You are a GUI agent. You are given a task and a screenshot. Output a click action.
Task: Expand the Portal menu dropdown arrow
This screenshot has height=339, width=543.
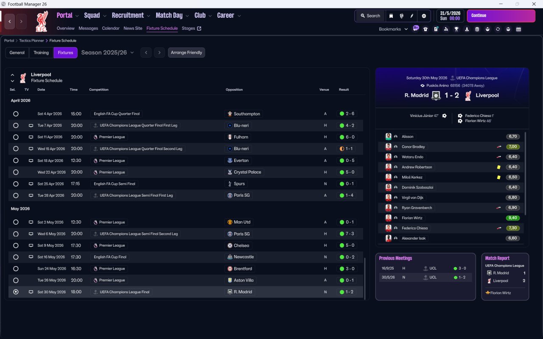point(77,16)
